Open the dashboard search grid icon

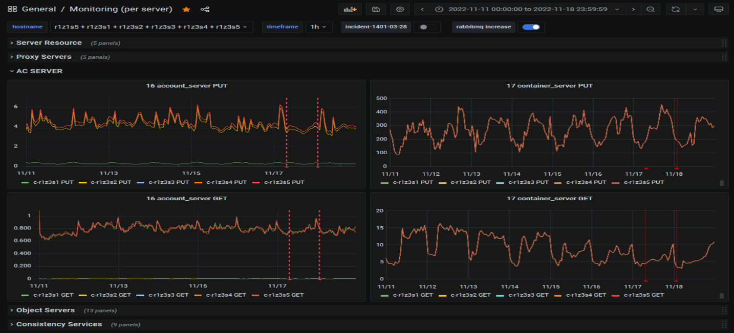tap(12, 9)
